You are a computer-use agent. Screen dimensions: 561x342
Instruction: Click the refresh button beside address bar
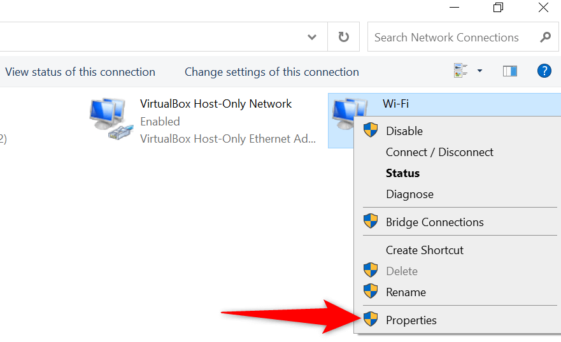[x=344, y=38]
